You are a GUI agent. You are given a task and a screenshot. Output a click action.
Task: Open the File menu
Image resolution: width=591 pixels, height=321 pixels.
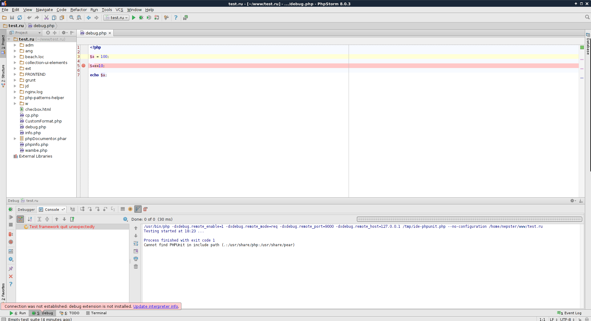click(5, 10)
